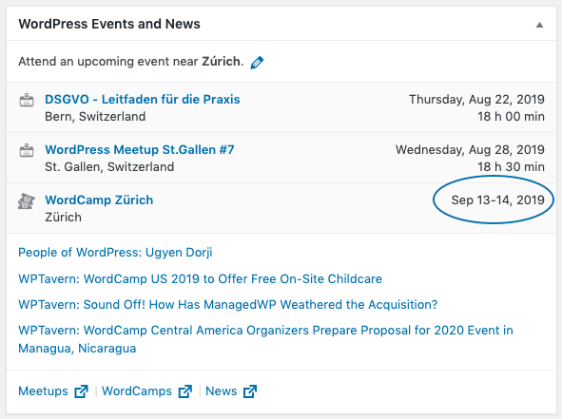Viewport: 562px width, 419px height.
Task: Go to the WordCamps footer link
Action: point(137,391)
